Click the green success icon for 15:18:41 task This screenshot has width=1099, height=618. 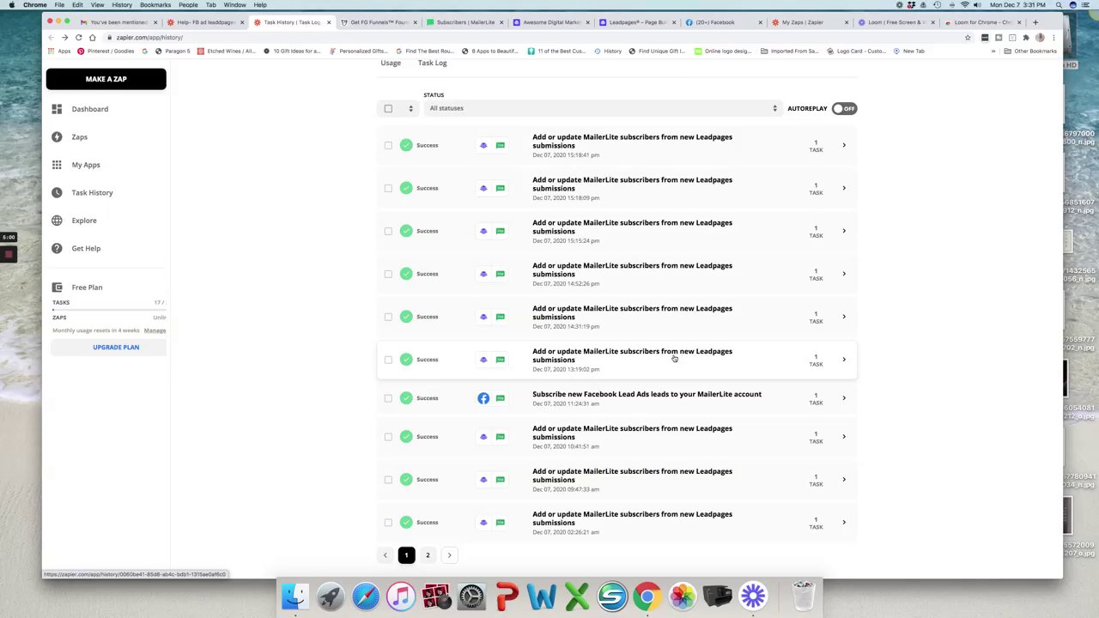click(406, 145)
